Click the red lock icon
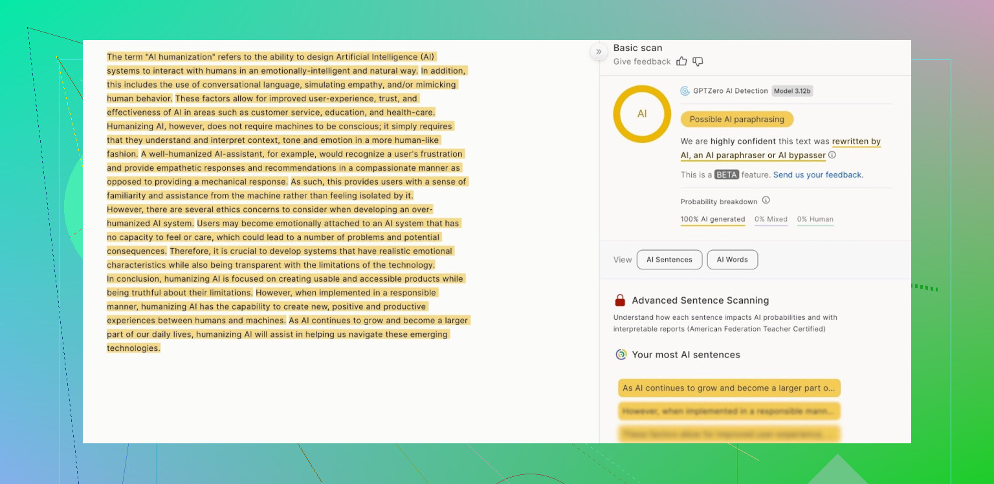The width and height of the screenshot is (994, 484). coord(620,300)
